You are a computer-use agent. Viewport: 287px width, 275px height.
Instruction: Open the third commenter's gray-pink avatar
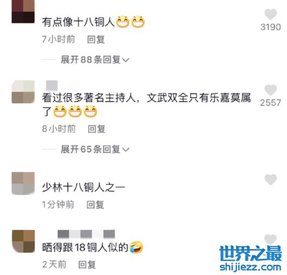pos(23,184)
